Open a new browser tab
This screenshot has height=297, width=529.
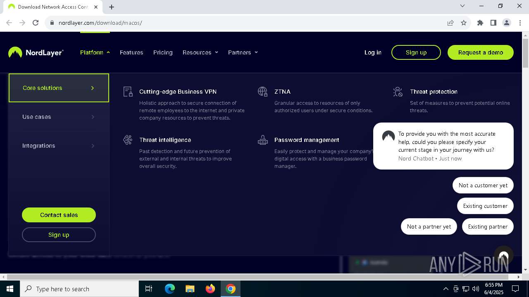point(112,7)
